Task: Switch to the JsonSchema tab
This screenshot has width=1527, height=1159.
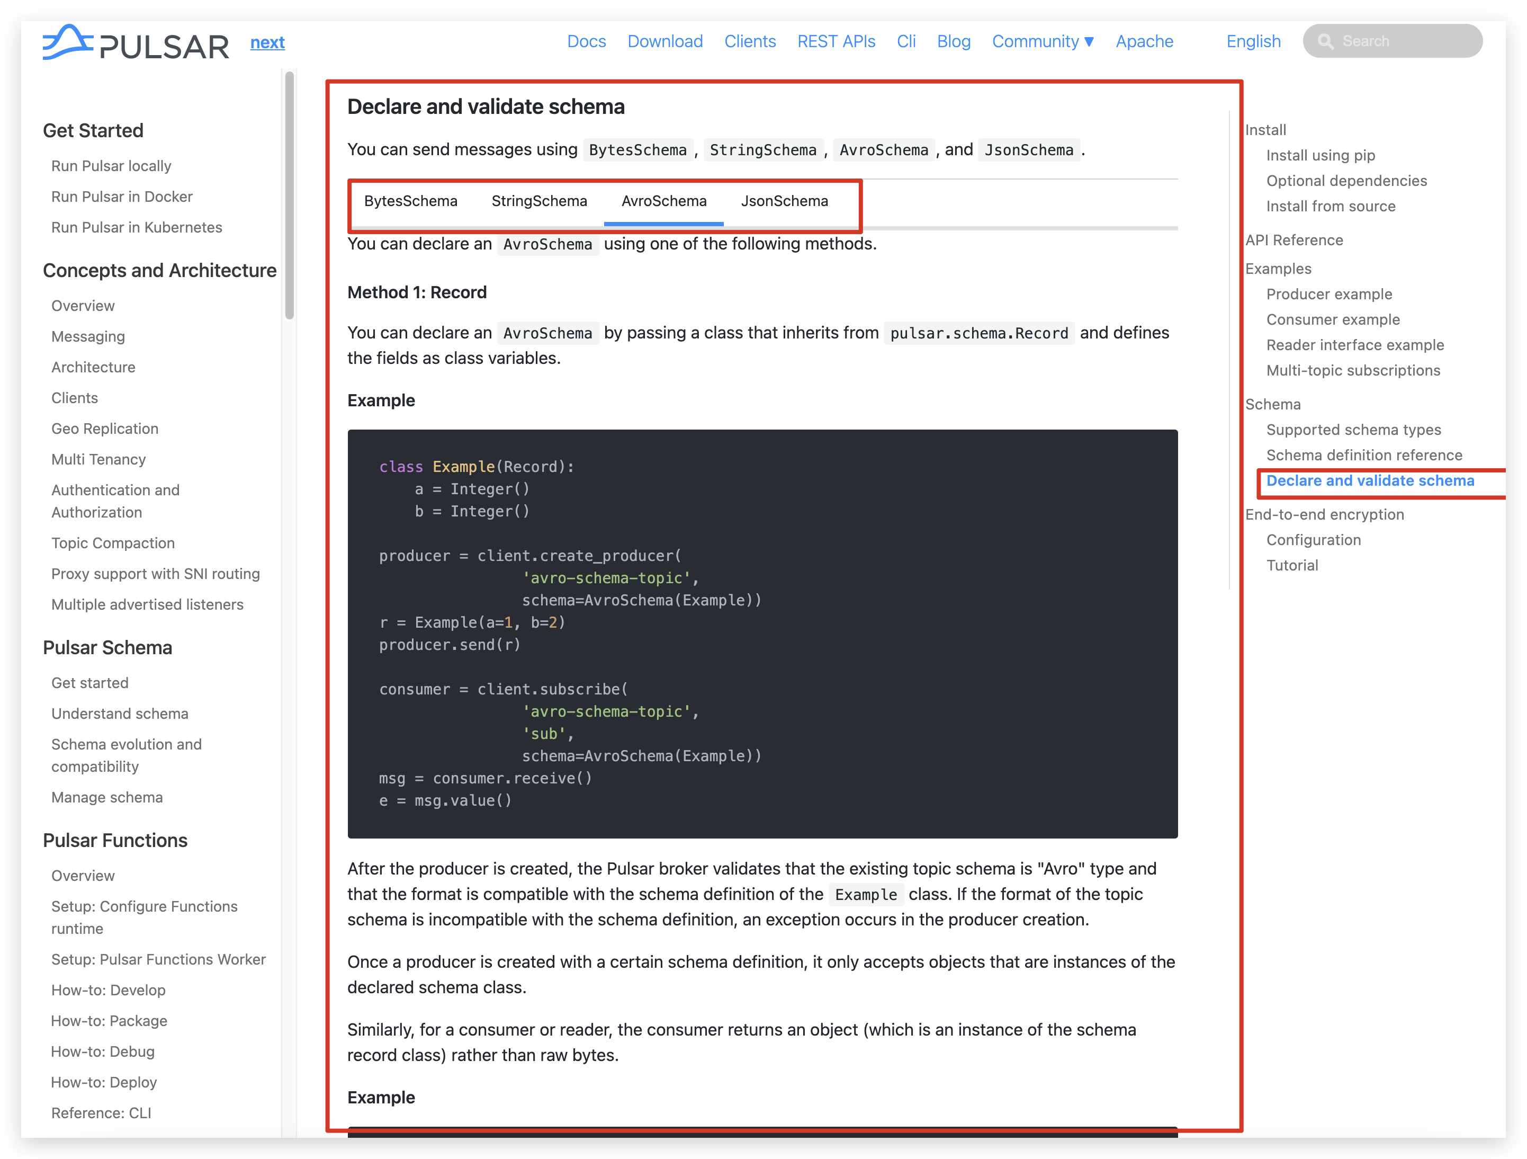Action: tap(784, 201)
